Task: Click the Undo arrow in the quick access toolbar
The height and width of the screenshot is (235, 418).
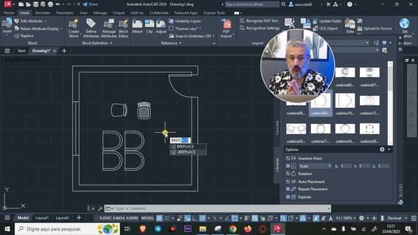Action: click(58, 5)
